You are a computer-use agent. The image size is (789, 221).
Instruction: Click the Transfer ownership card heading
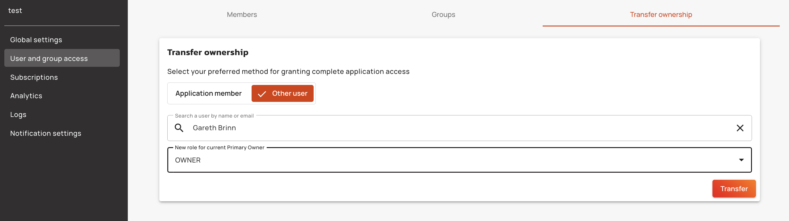[208, 52]
